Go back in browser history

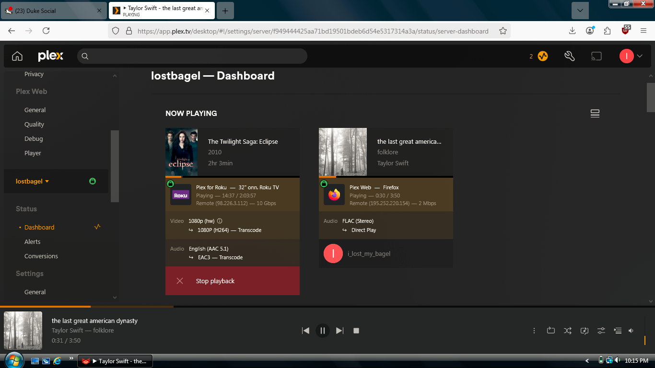pyautogui.click(x=12, y=31)
